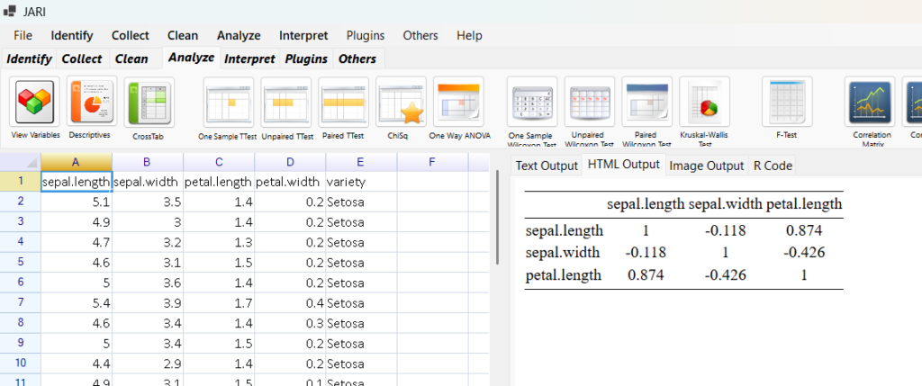The height and width of the screenshot is (386, 922).
Task: Open the Descriptives tool
Action: [91, 103]
